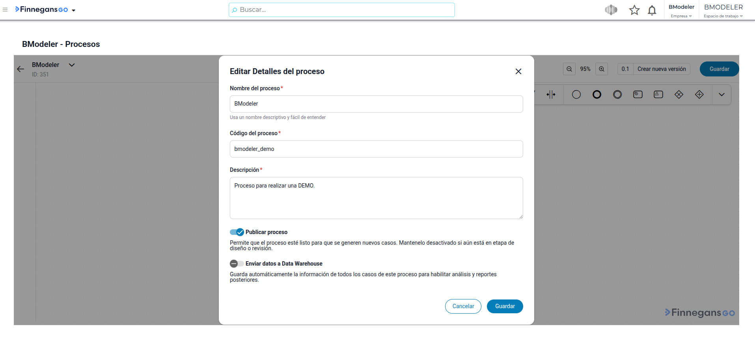This screenshot has width=755, height=357.
Task: Mark page as favorite with star
Action: click(634, 10)
